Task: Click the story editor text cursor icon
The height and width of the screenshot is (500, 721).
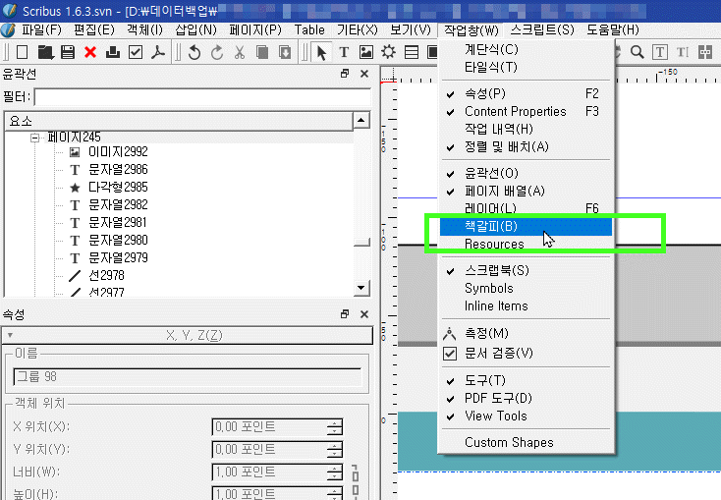Action: click(x=683, y=52)
